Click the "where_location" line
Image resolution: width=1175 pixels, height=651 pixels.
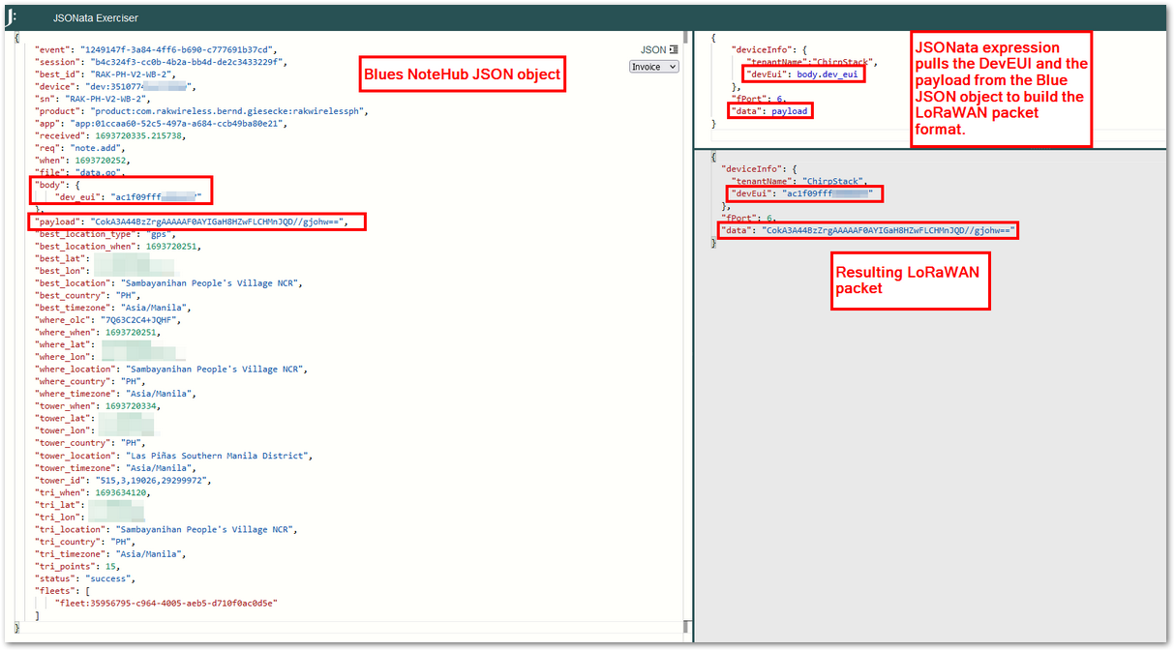pyautogui.click(x=172, y=370)
